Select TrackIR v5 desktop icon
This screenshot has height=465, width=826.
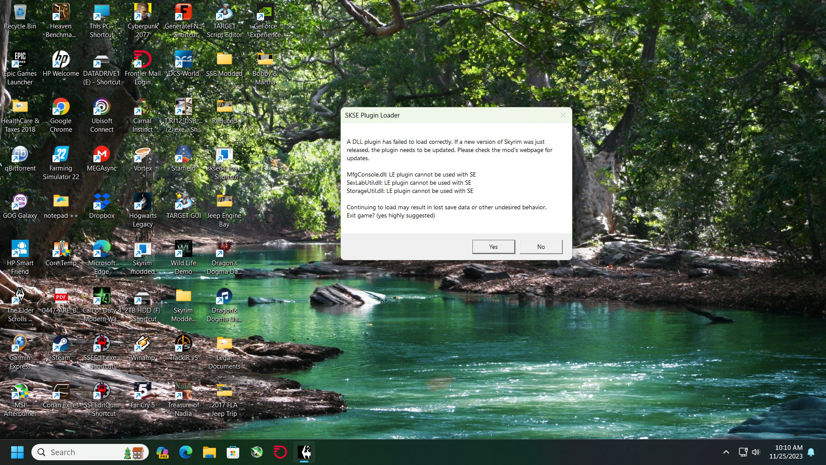pyautogui.click(x=183, y=348)
